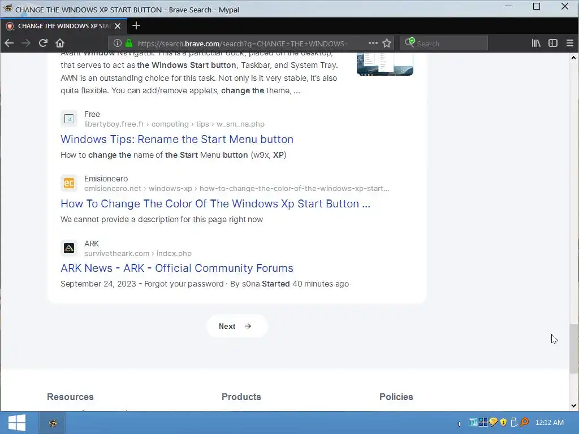Click the Mypal title bar app icon
Viewport: 579px width, 434px height.
point(8,9)
